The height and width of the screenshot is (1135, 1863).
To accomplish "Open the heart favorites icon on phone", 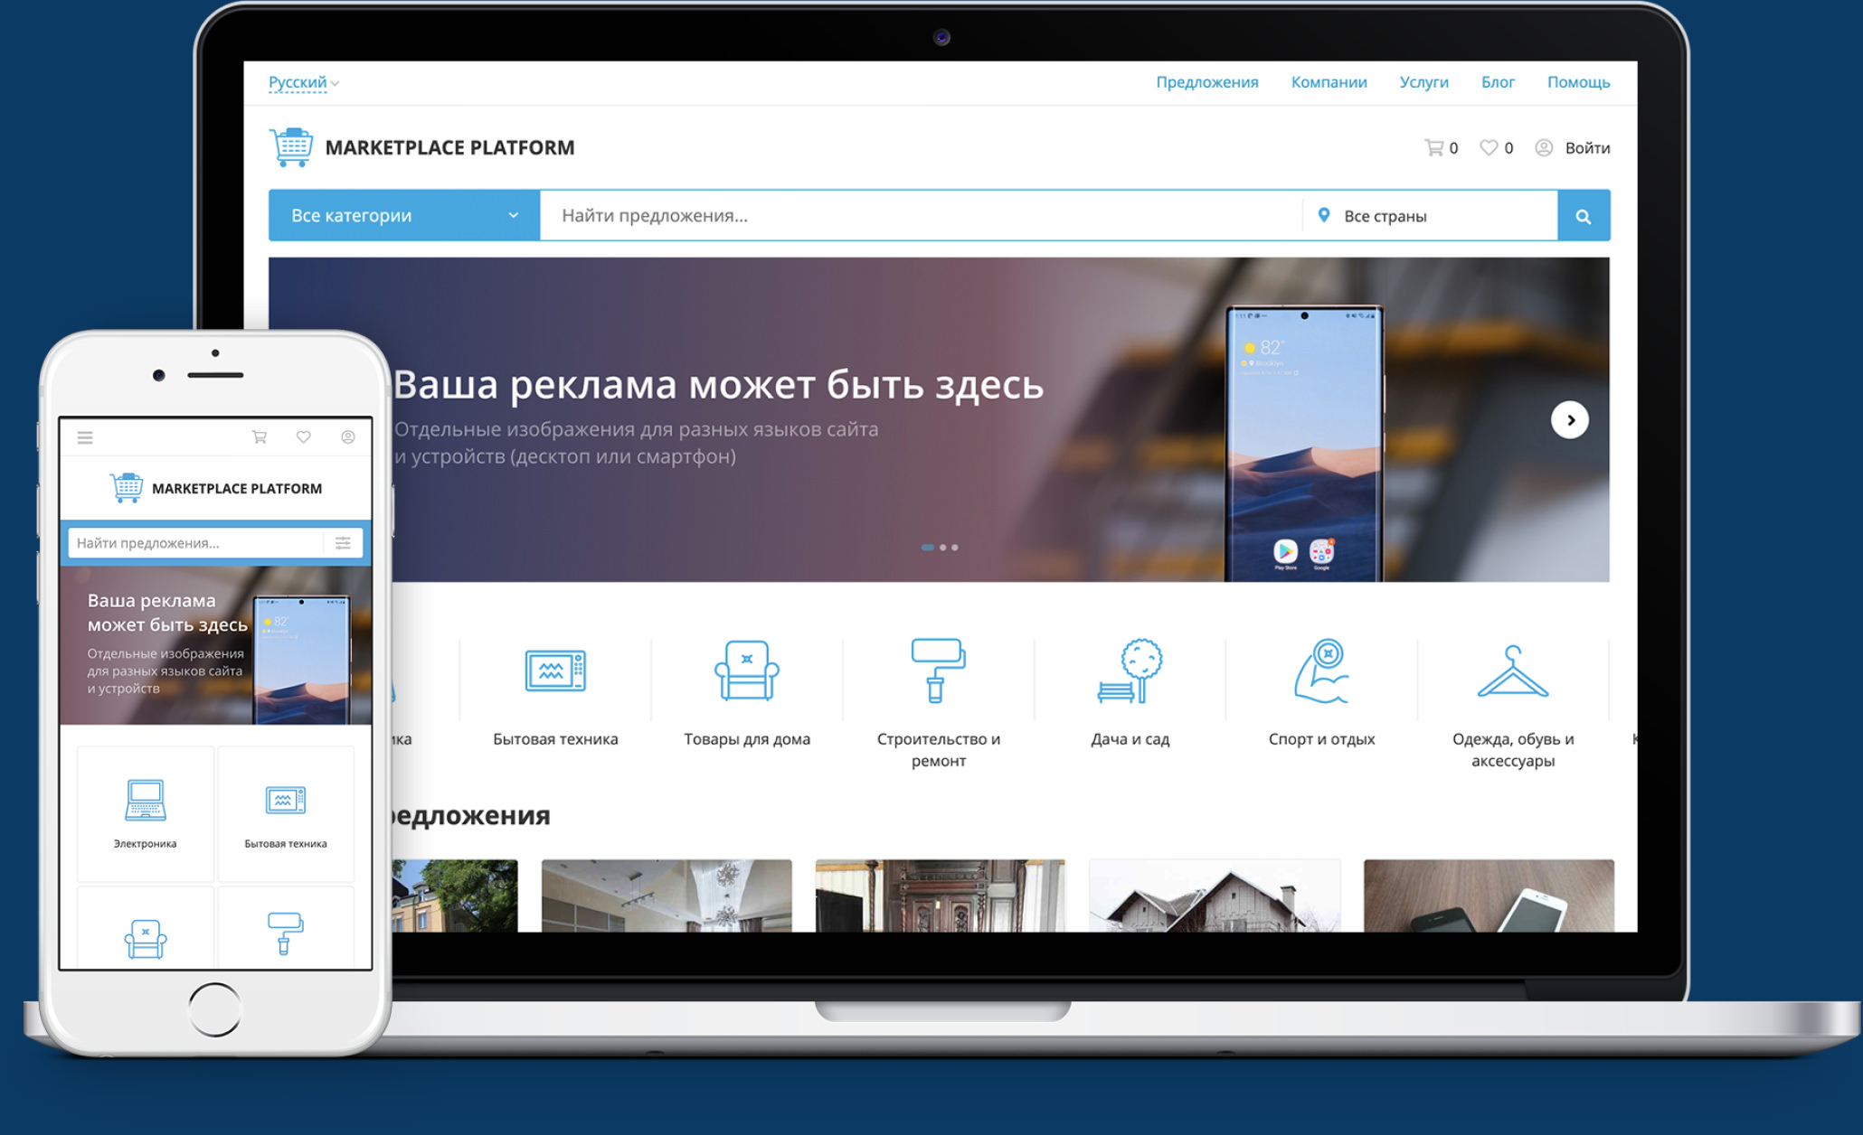I will pyautogui.click(x=304, y=437).
